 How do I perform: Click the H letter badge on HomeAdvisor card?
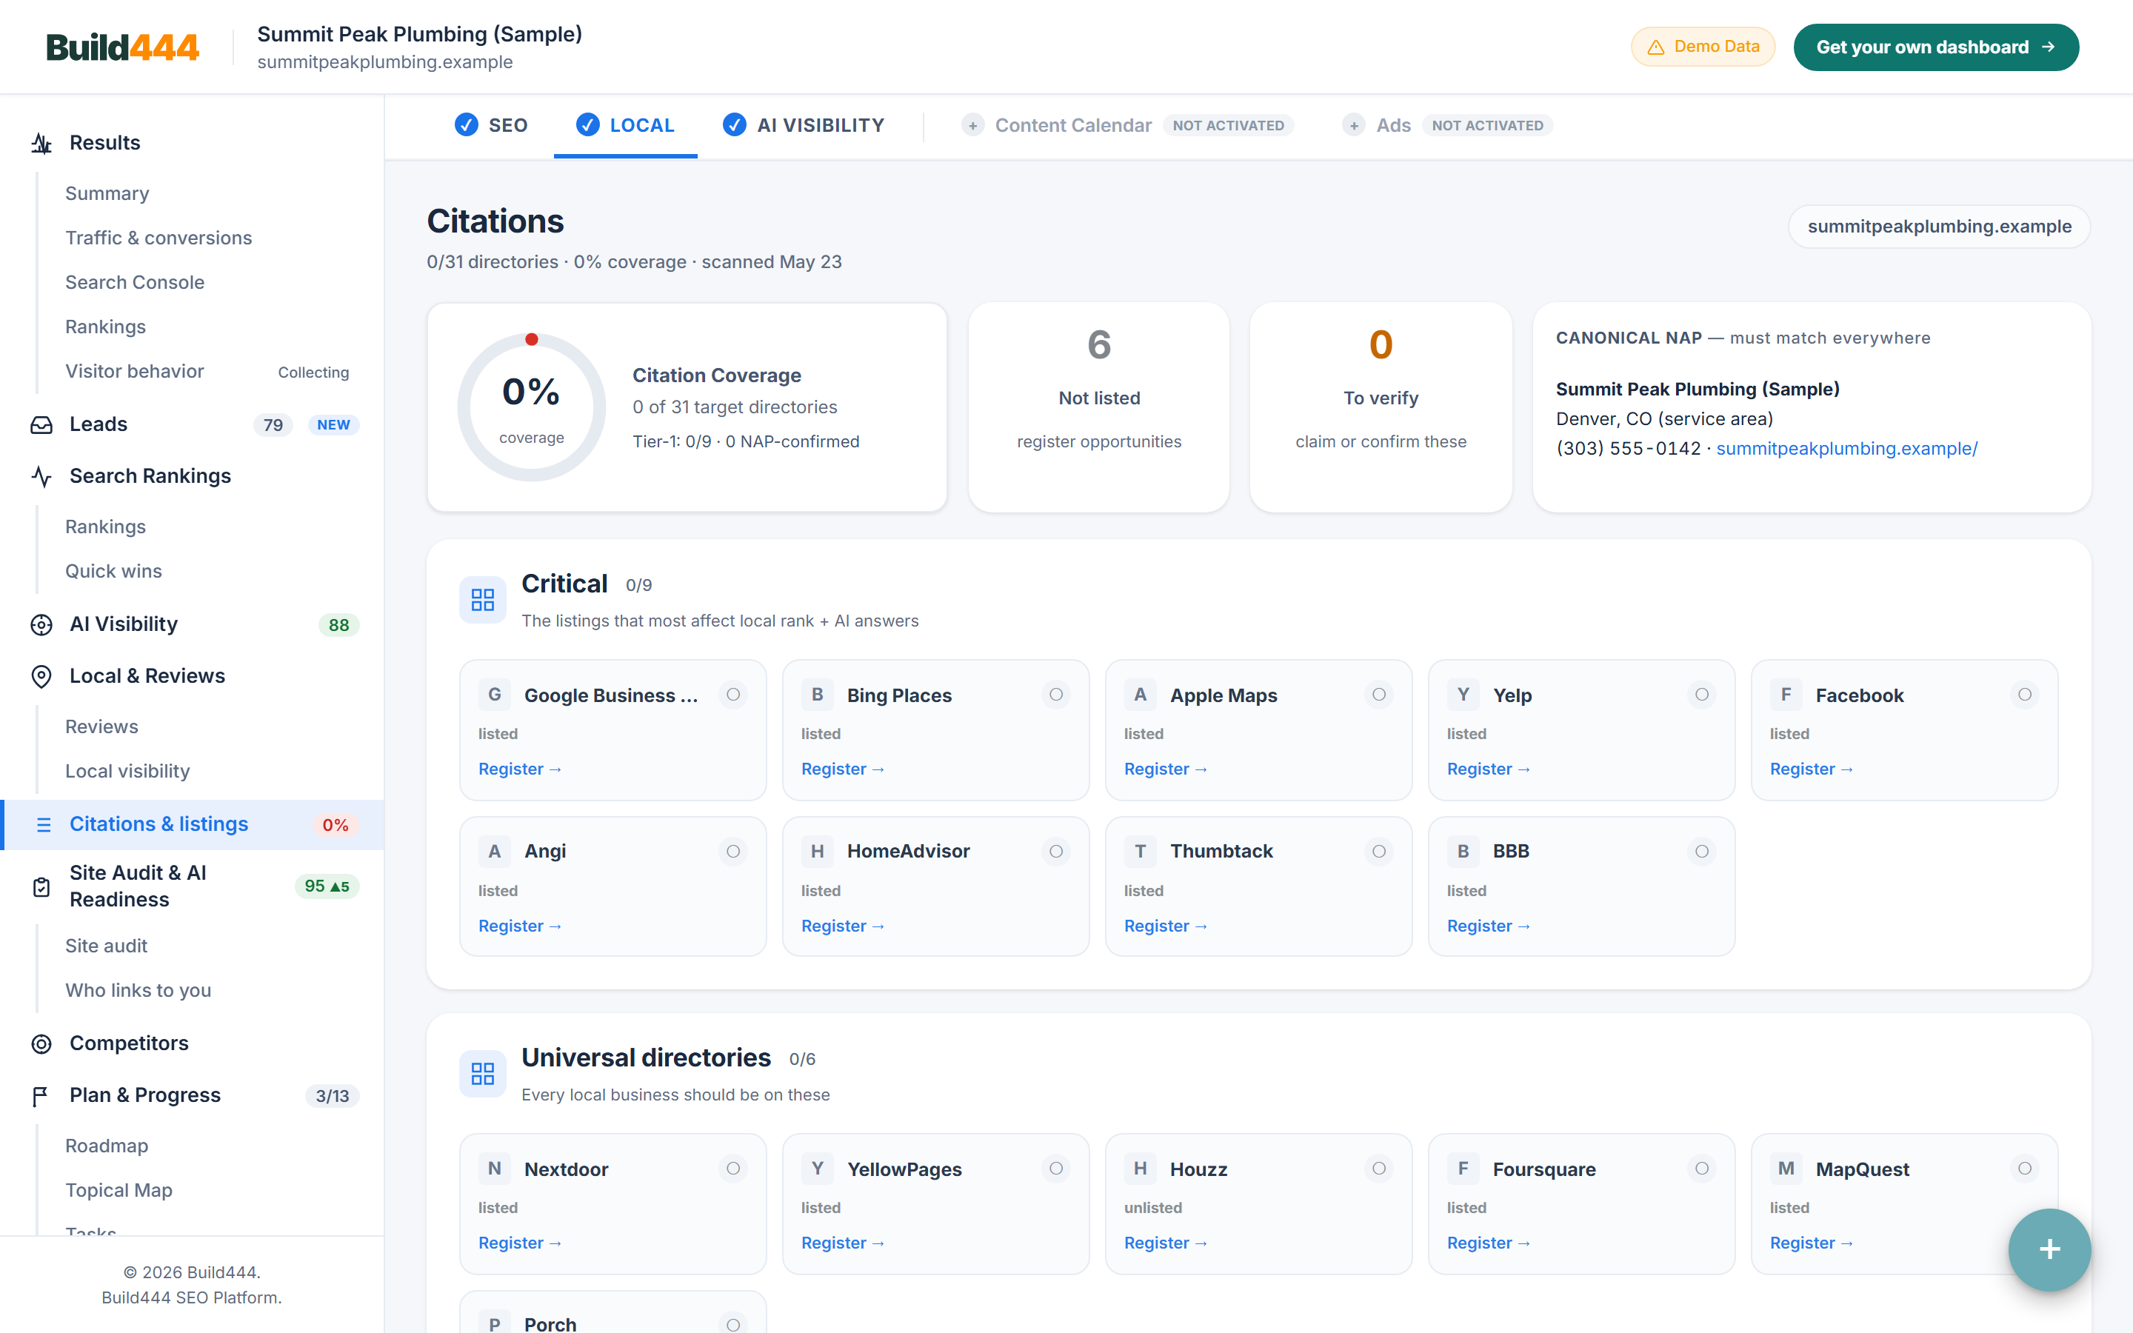coord(817,852)
